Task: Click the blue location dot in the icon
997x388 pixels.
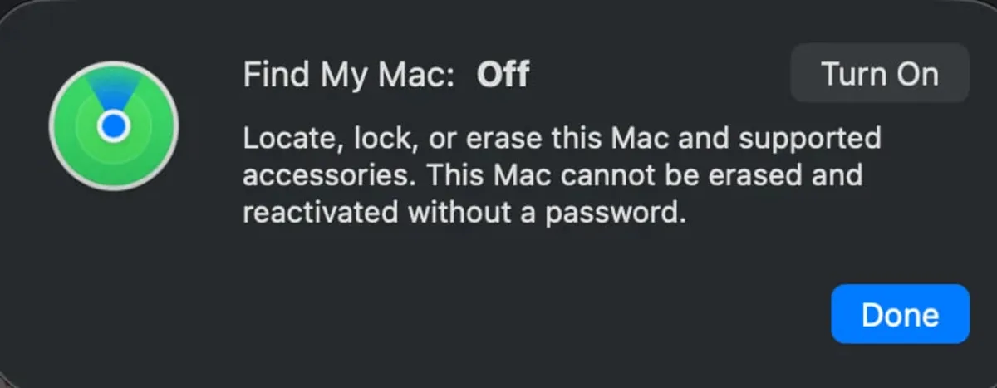Action: [x=114, y=126]
